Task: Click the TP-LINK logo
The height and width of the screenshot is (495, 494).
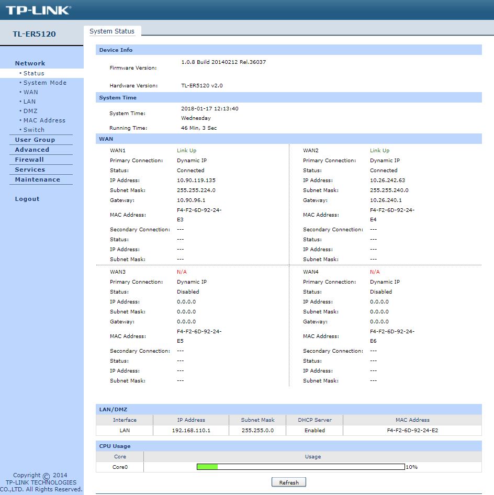Action: [x=38, y=10]
